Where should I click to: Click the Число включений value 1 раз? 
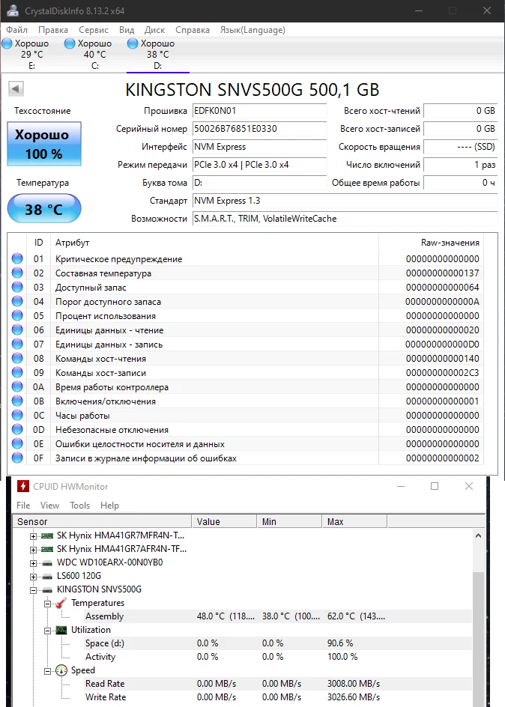460,165
